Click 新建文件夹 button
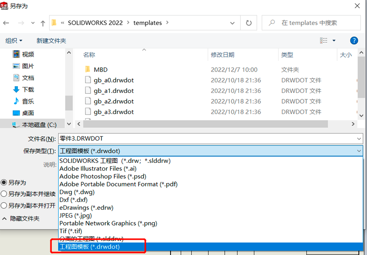The width and height of the screenshot is (367, 255). [x=51, y=41]
